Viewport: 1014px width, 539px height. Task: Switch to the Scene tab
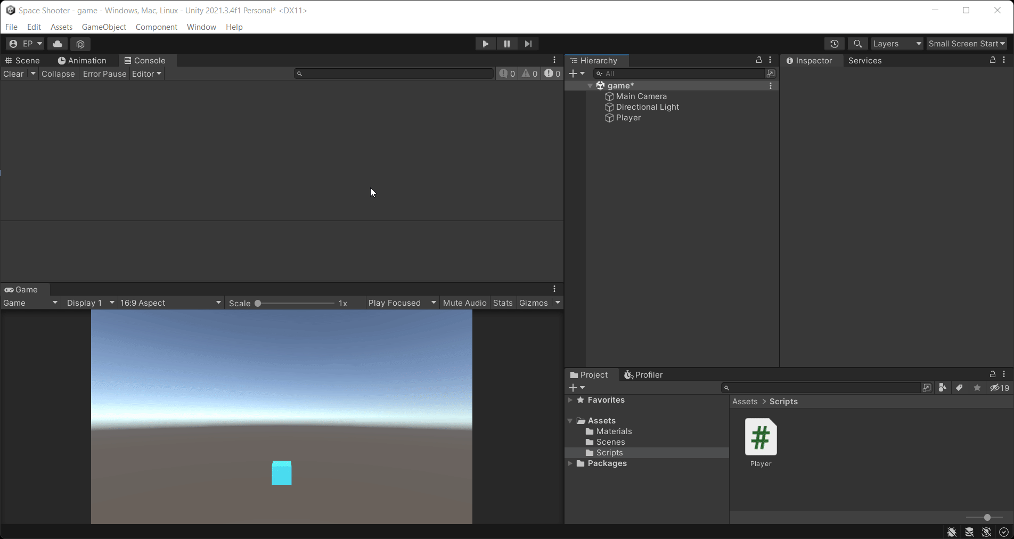point(23,60)
